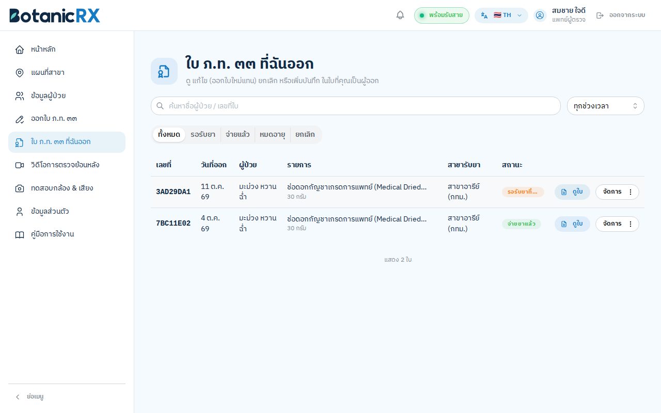This screenshot has height=413, width=661.
Task: Click the ออกใบ ภ.ท. ๓๓ pencil icon
Action: pyautogui.click(x=20, y=119)
